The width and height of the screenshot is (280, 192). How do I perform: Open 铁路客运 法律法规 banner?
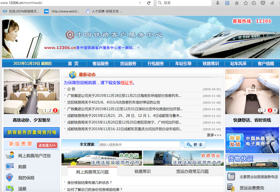click(102, 158)
